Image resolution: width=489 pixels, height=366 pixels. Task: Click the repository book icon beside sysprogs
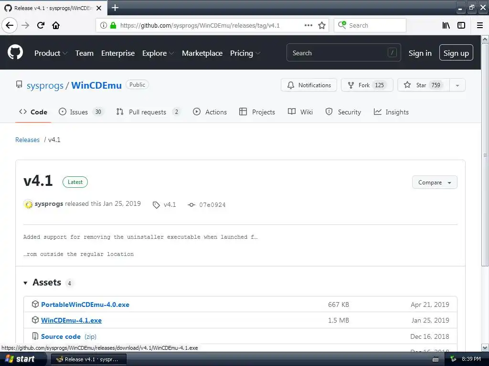19,85
